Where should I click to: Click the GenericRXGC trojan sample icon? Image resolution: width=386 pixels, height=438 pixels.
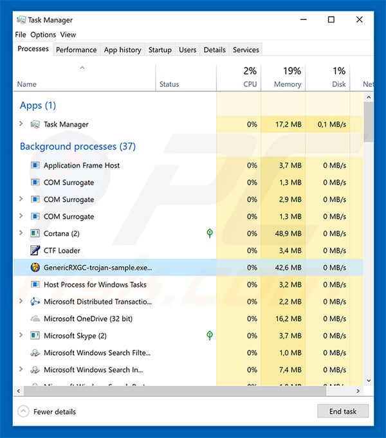(x=35, y=268)
